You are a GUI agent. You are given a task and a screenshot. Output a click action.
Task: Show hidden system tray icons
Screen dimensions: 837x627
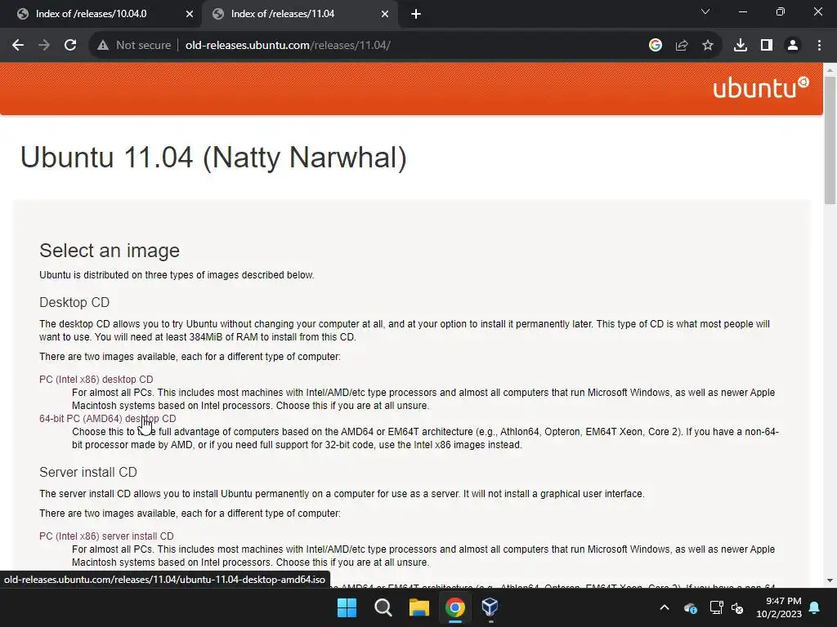click(x=664, y=607)
